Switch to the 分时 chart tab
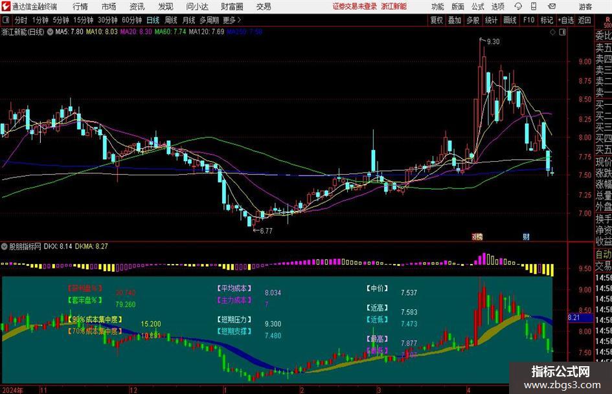 point(21,20)
